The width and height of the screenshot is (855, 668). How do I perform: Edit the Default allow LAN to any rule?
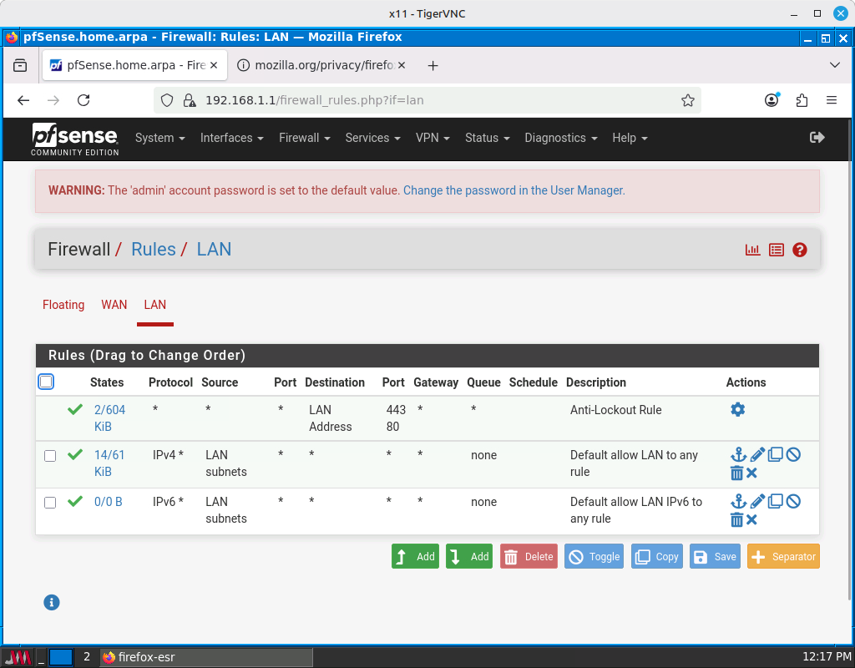tap(757, 454)
